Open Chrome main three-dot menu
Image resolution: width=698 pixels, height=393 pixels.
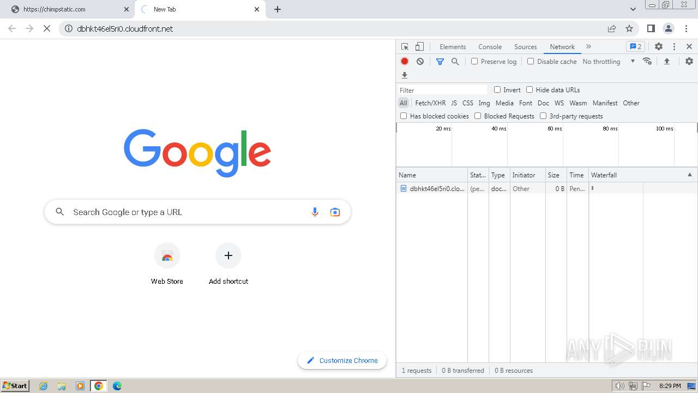point(686,28)
